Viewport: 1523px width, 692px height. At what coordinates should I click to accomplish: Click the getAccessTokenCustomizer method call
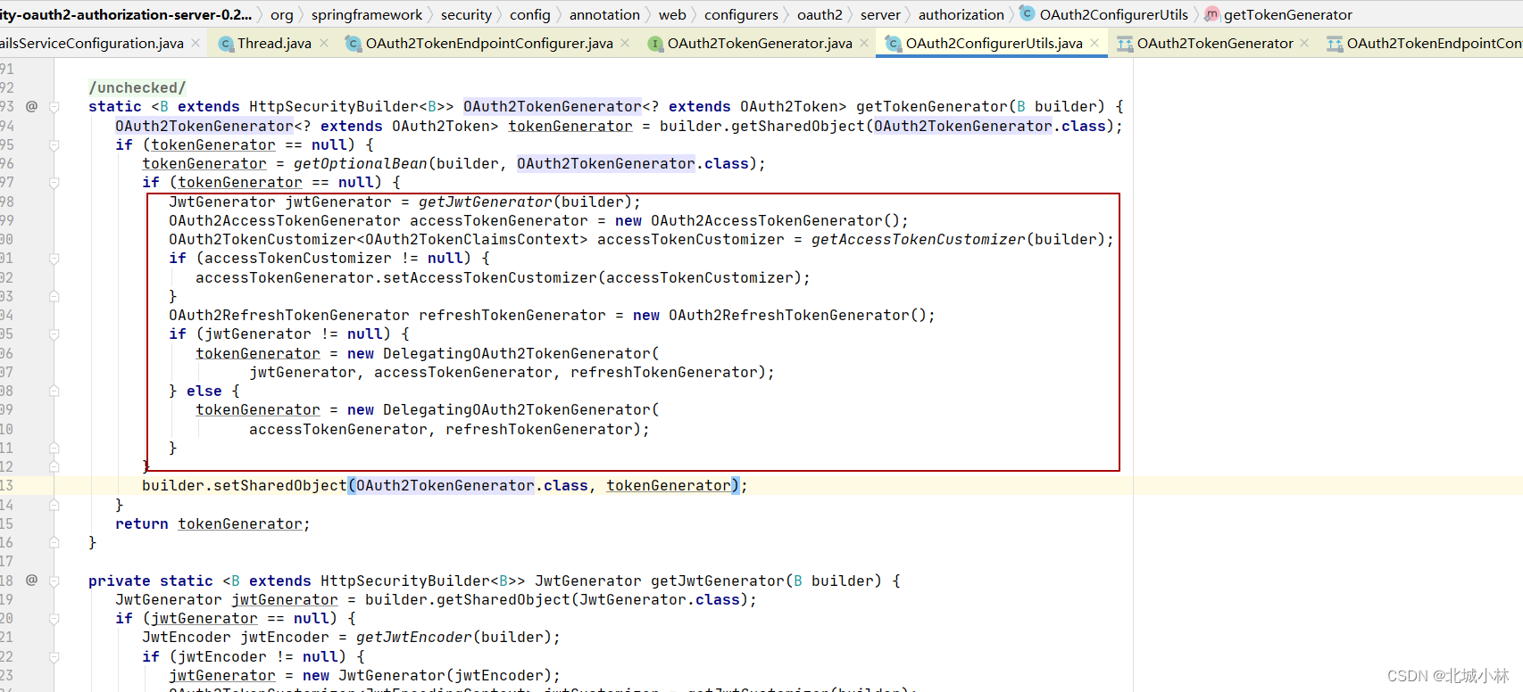coord(919,239)
